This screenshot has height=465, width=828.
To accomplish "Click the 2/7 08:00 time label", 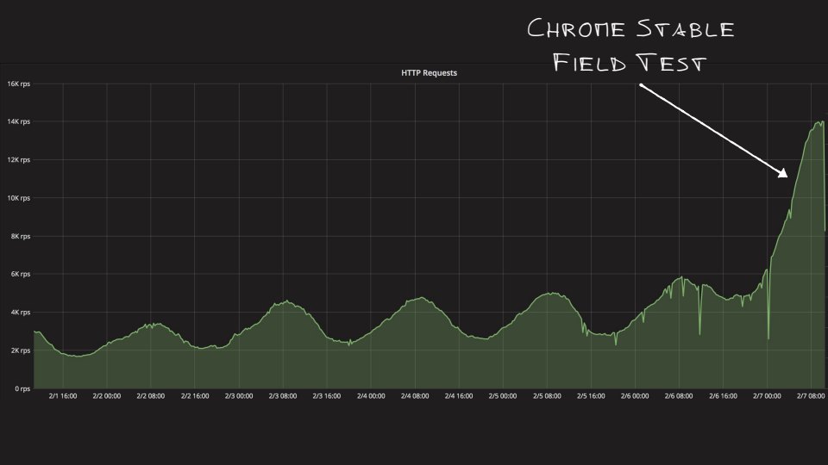I will coord(811,396).
